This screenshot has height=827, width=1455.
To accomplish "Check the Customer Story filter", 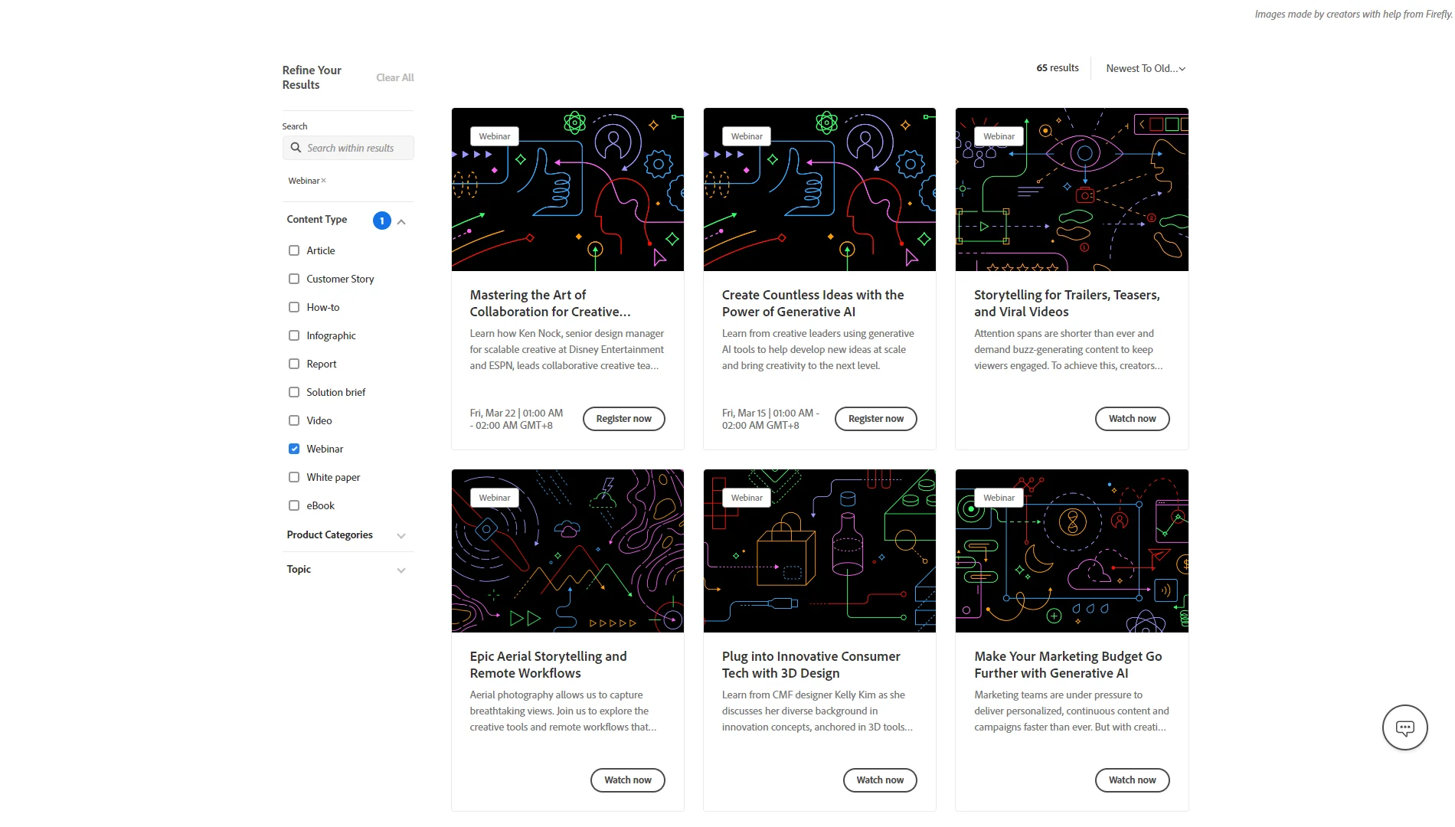I will pyautogui.click(x=293, y=279).
